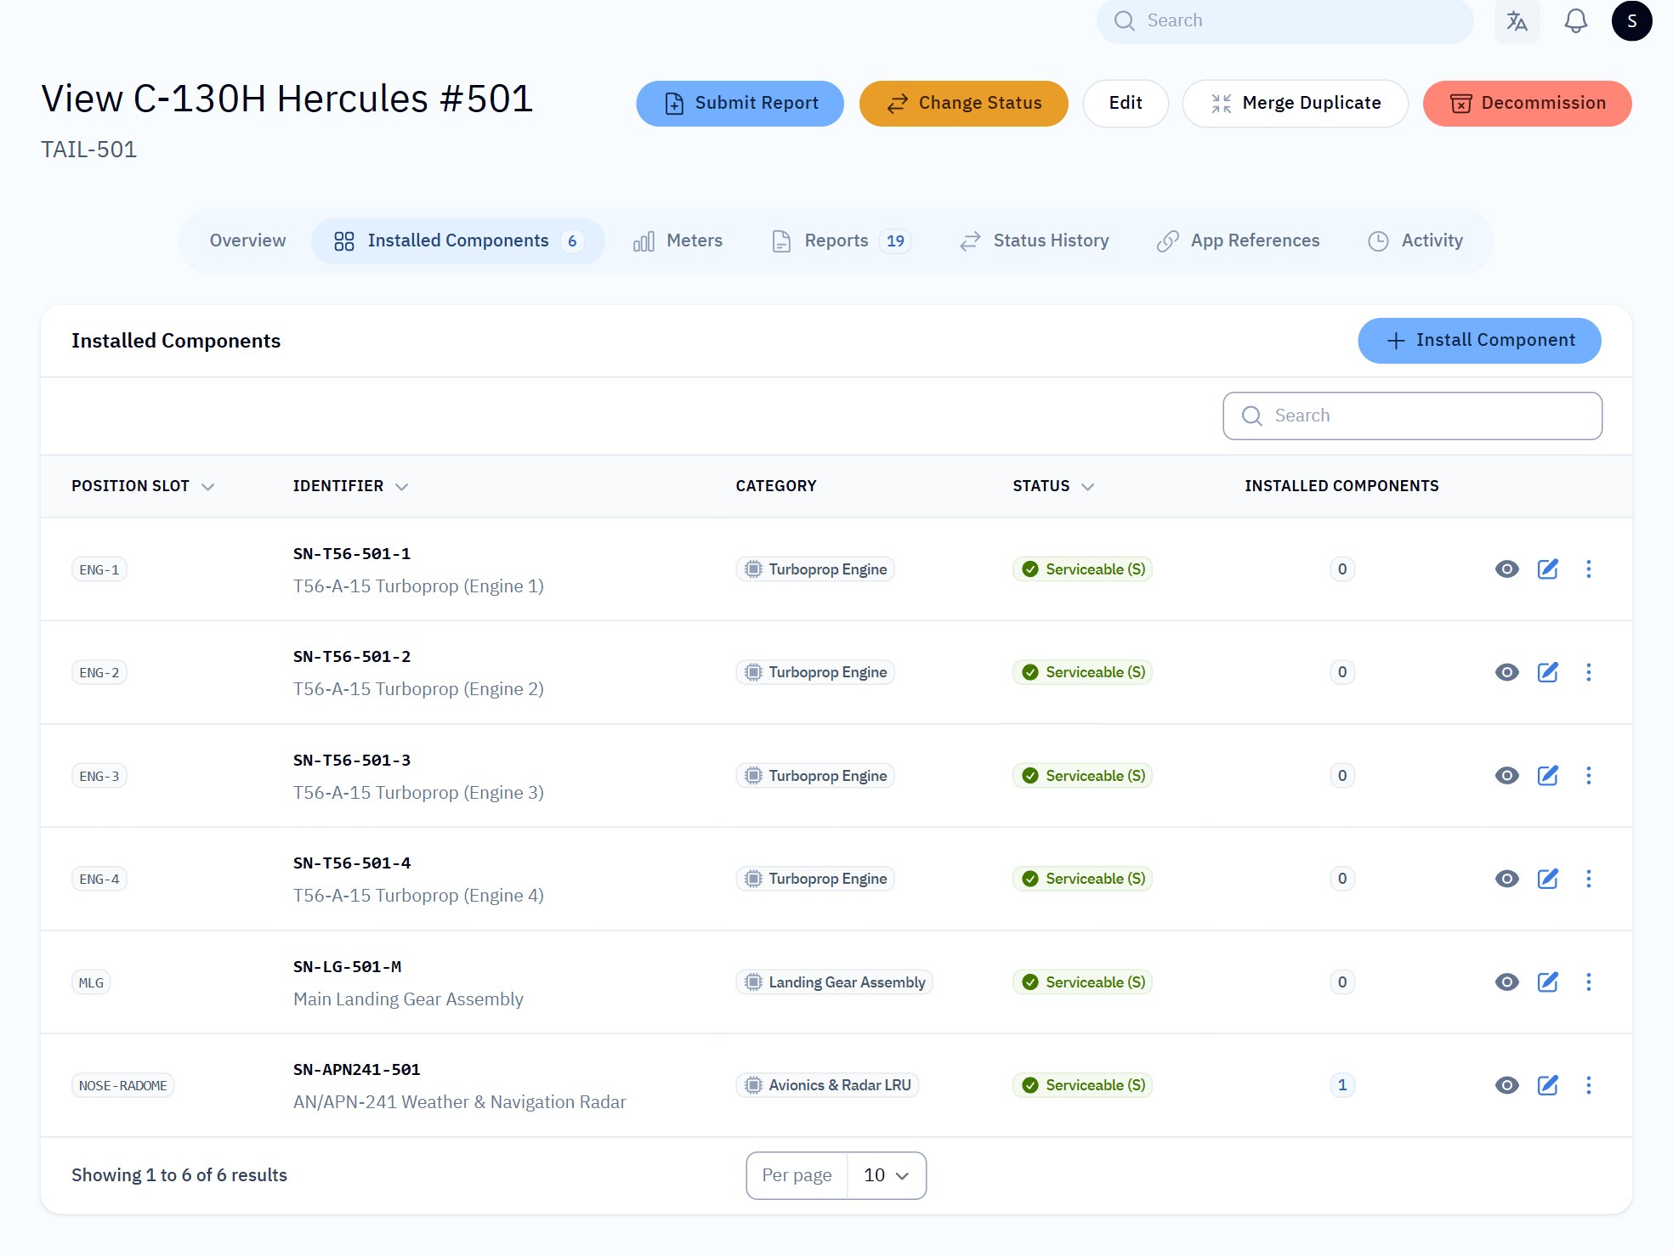Open more actions for ENG-1 row
This screenshot has width=1673, height=1256.
1588,569
